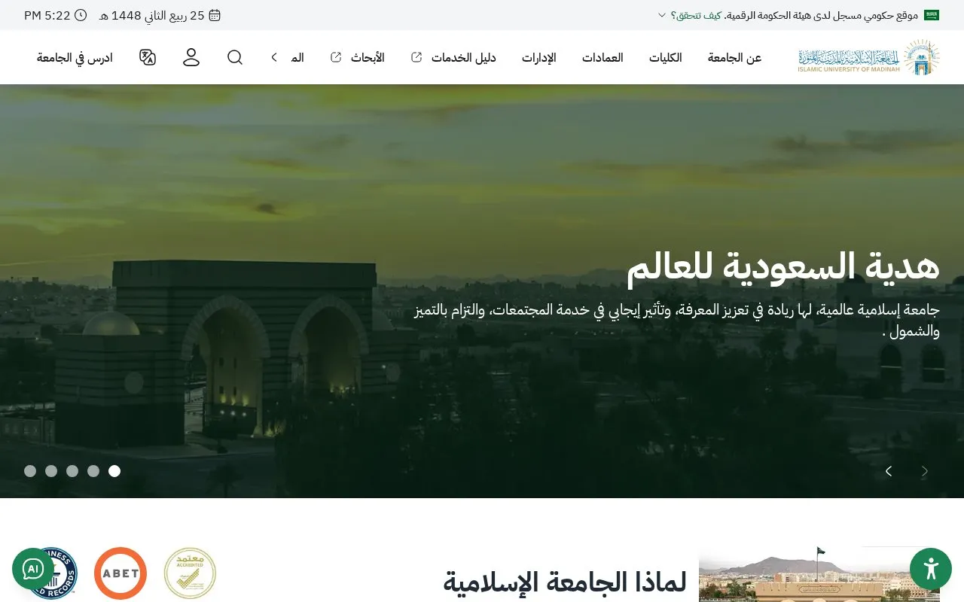Click the لماذا الجامعة الإسلامية heading

coord(565,582)
